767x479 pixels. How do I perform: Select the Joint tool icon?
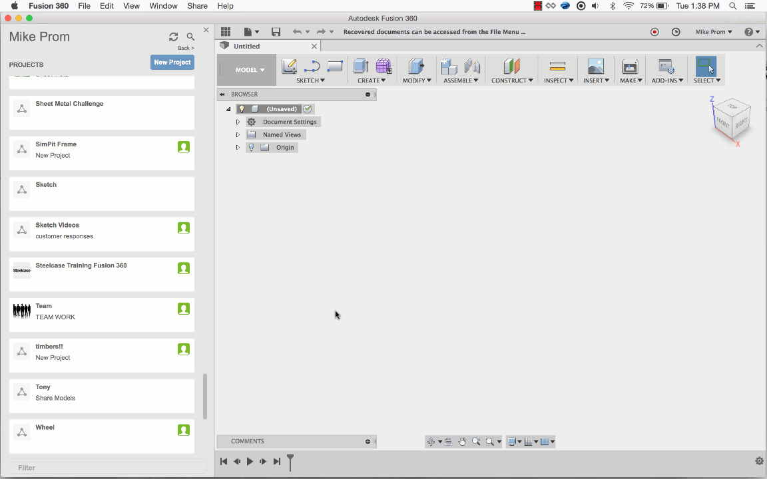tap(472, 66)
